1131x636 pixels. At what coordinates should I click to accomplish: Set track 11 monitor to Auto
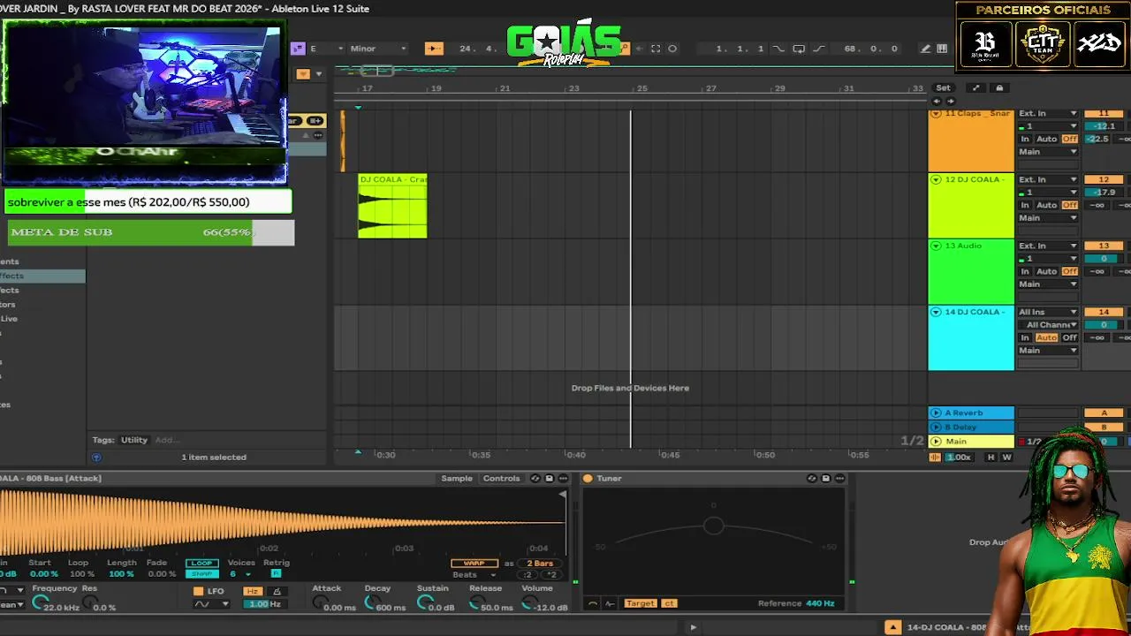1047,139
